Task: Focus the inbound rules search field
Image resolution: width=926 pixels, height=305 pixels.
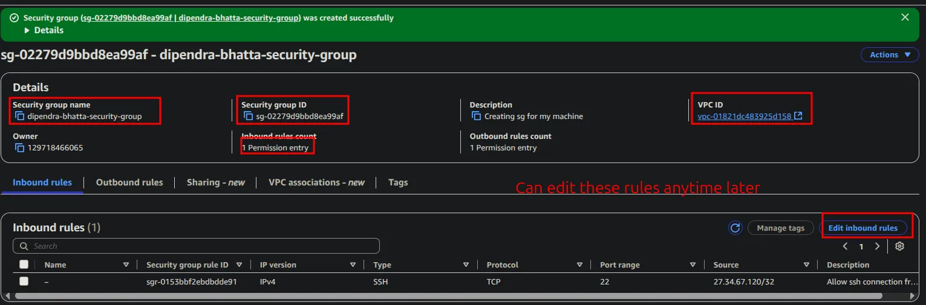Action: pos(196,246)
